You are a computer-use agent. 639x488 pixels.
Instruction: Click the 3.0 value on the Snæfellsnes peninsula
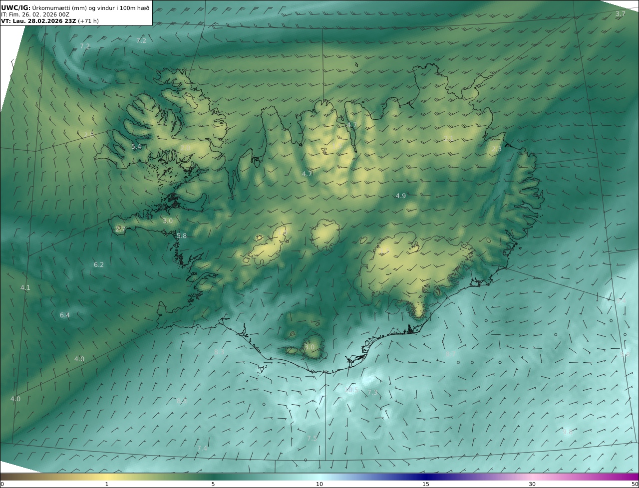tap(168, 221)
